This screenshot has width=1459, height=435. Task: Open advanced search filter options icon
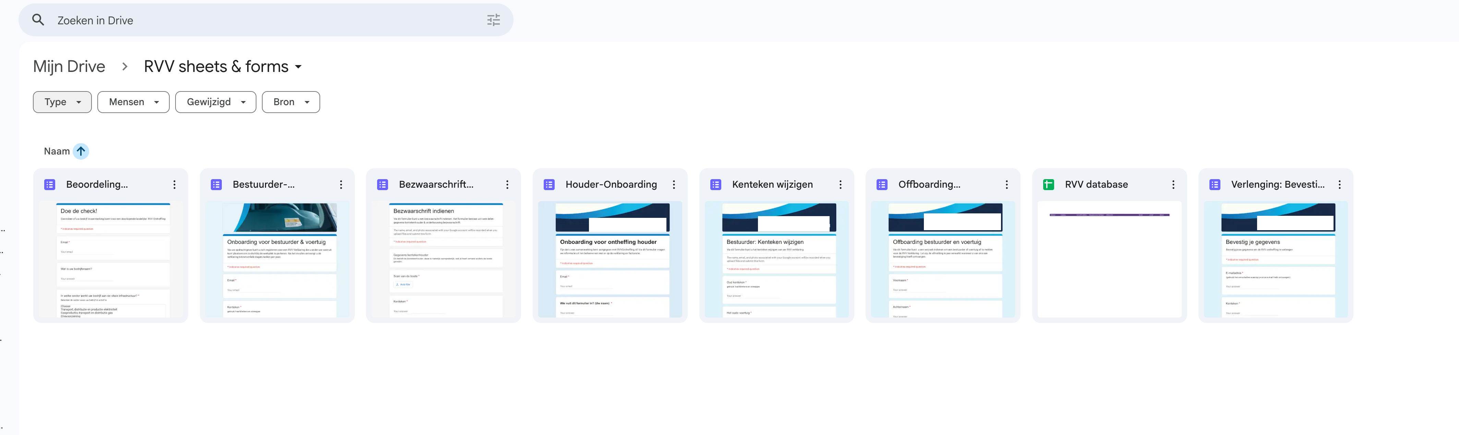[x=493, y=20]
